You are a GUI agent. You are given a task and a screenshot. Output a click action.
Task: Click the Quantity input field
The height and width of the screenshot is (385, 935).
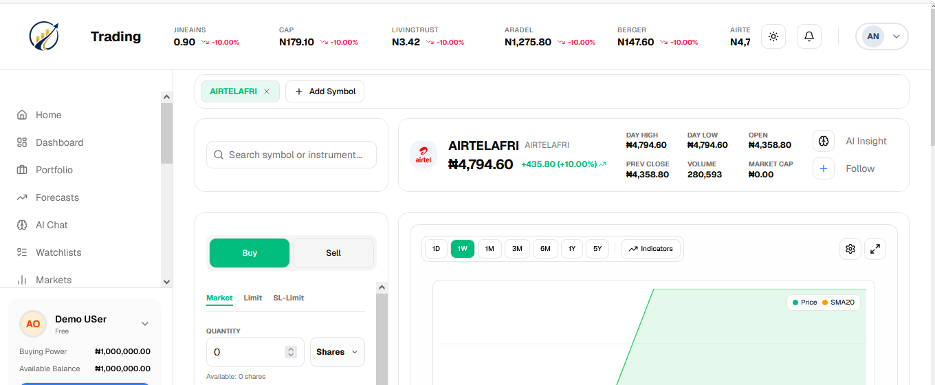255,352
